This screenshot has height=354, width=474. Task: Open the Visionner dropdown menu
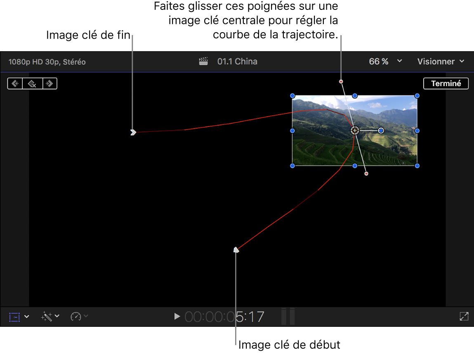point(440,61)
